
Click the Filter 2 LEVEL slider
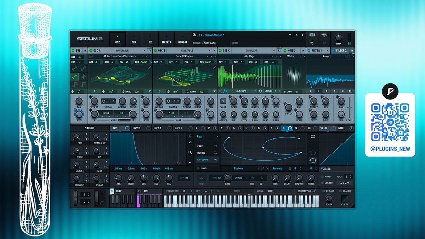click(x=350, y=107)
